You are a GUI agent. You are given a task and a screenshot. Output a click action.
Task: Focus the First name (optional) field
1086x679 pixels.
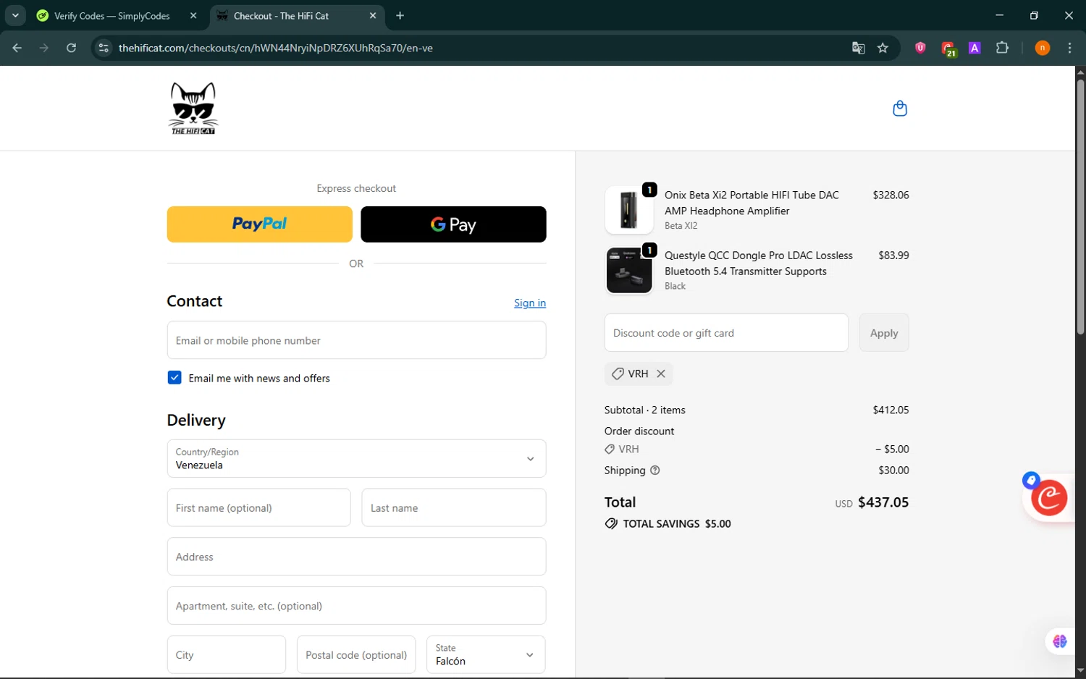click(x=258, y=507)
